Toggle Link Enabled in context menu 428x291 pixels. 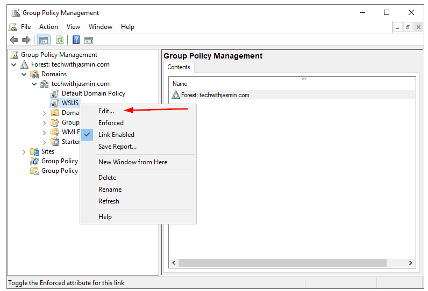[x=116, y=135]
